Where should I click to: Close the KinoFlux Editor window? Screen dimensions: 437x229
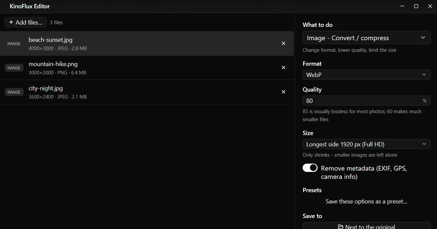[430, 6]
